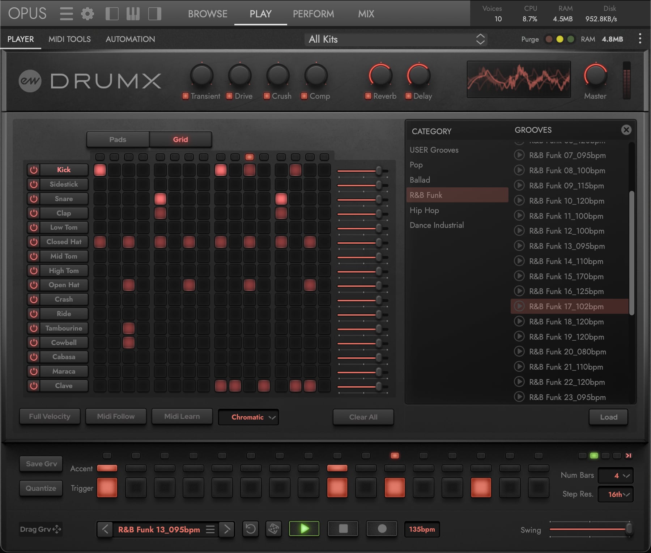Toggle the Closed Hat track power button
The image size is (651, 553).
coord(34,242)
